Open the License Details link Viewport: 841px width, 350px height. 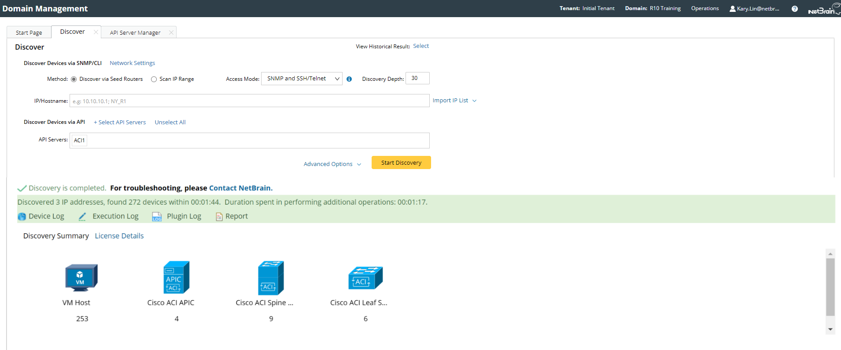(119, 236)
